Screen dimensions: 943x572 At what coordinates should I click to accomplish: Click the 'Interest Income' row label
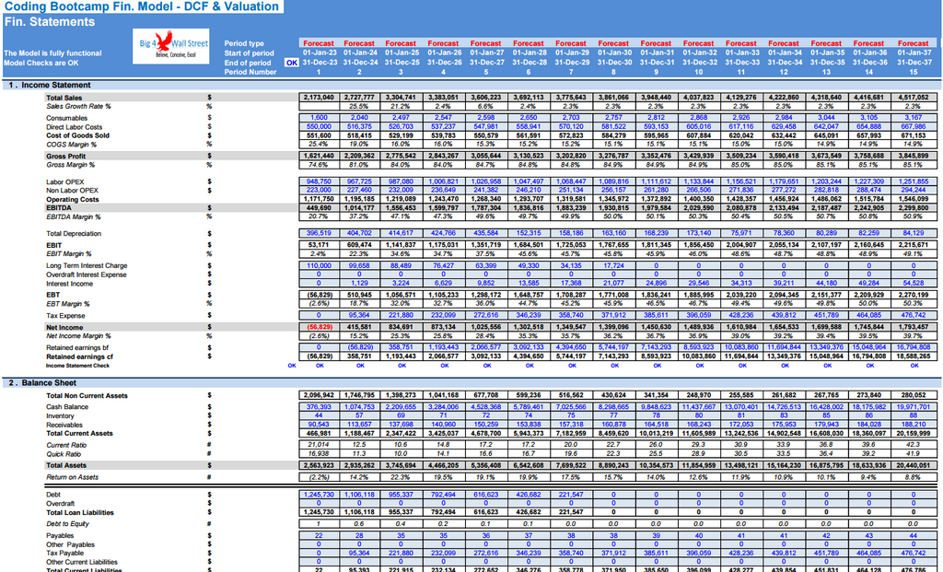tap(69, 284)
